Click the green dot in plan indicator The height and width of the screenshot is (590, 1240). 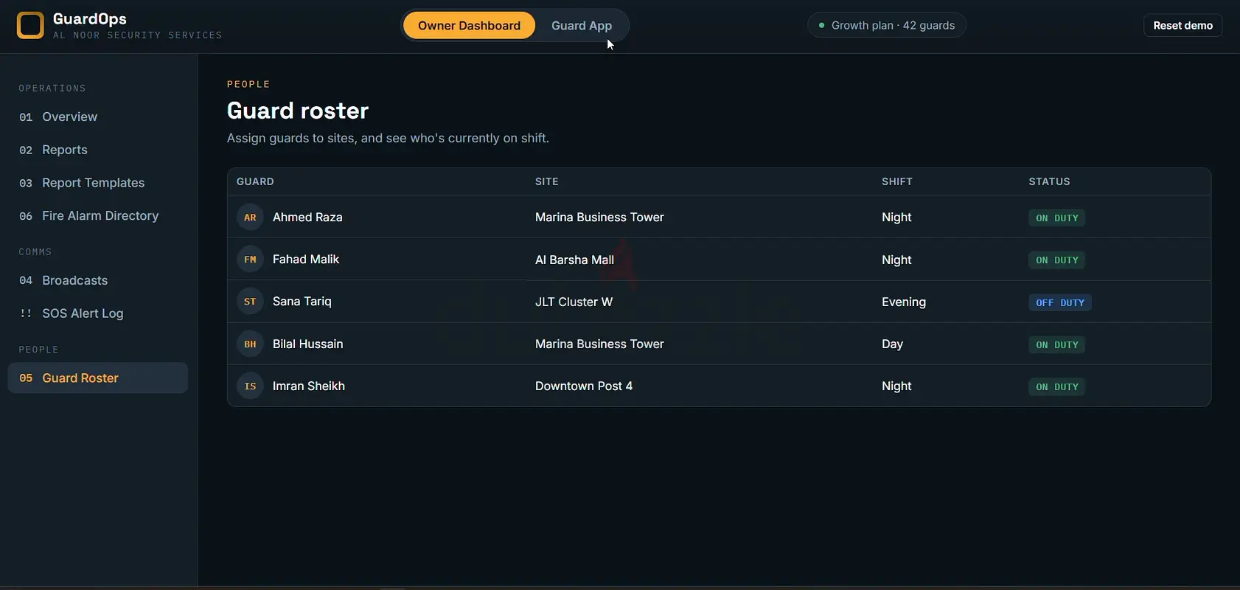pos(821,25)
